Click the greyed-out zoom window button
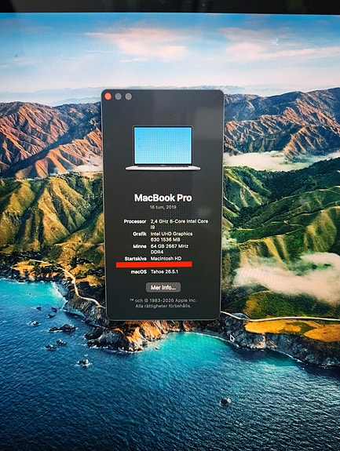The width and height of the screenshot is (340, 451). 129,96
